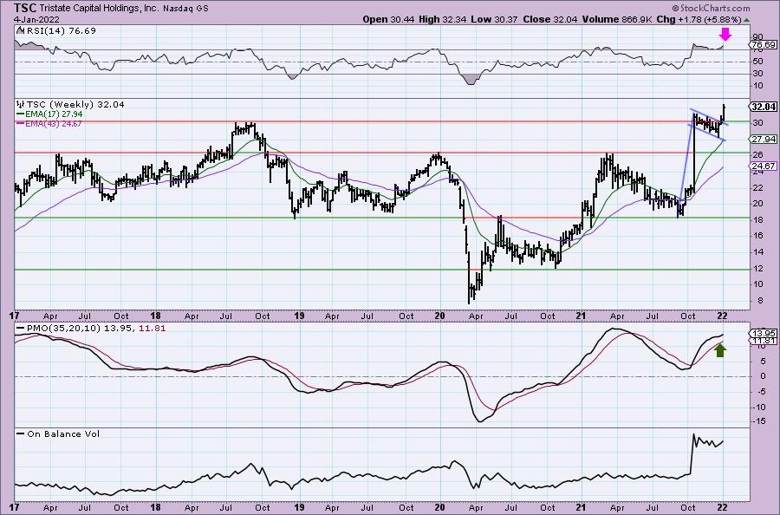Click the 18 level on price axis
The image size is (780, 515).
[x=758, y=219]
